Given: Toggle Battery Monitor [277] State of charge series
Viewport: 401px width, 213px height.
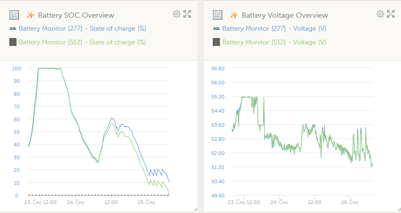Looking at the screenshot, I should 82,29.
